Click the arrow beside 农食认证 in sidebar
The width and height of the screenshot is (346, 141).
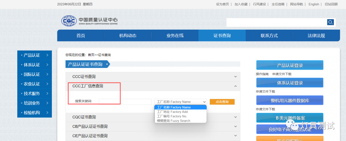click(47, 84)
